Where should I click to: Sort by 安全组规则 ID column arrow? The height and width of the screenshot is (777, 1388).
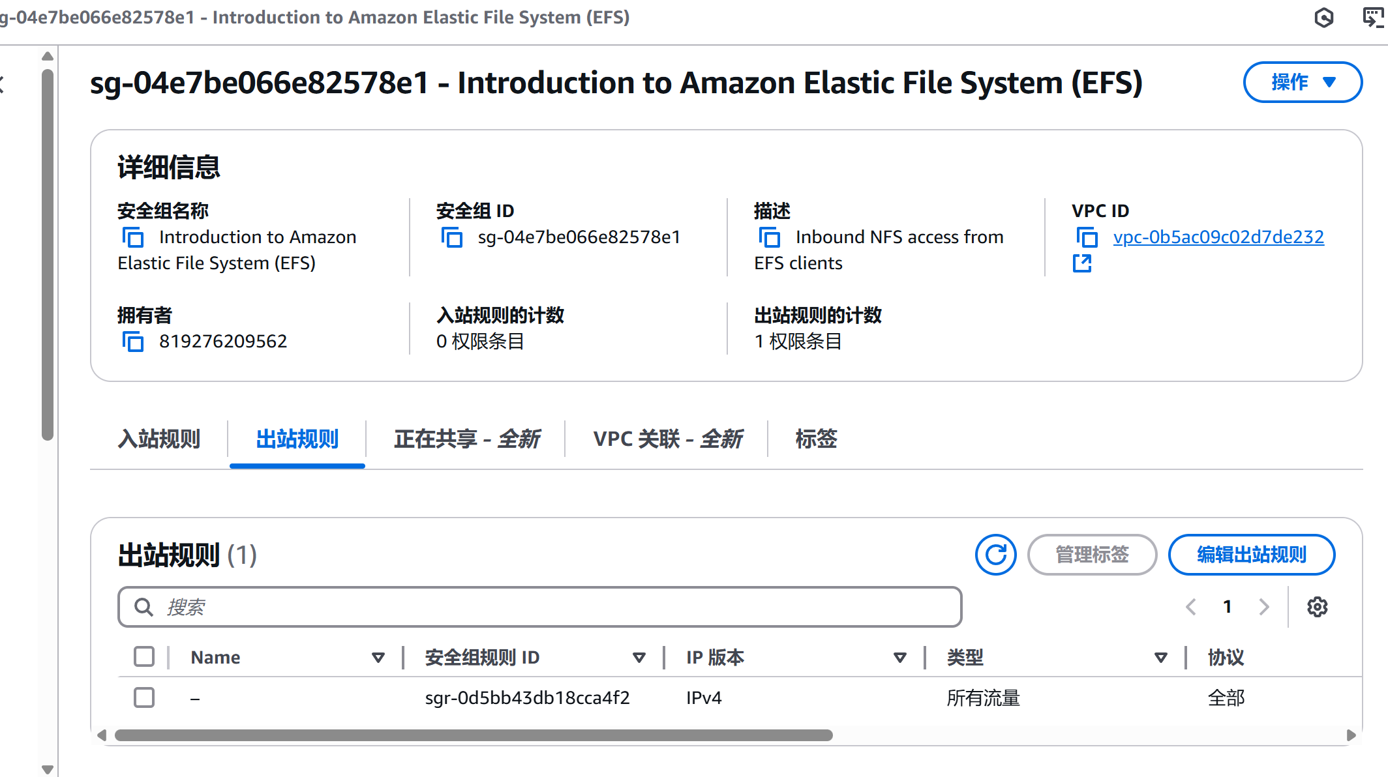pos(639,658)
